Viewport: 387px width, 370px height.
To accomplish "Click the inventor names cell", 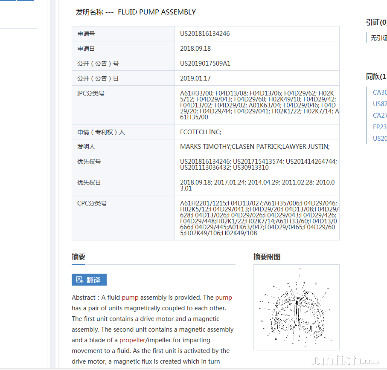I will 254,147.
